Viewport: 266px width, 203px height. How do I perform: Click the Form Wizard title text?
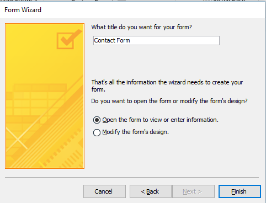[x=23, y=10]
